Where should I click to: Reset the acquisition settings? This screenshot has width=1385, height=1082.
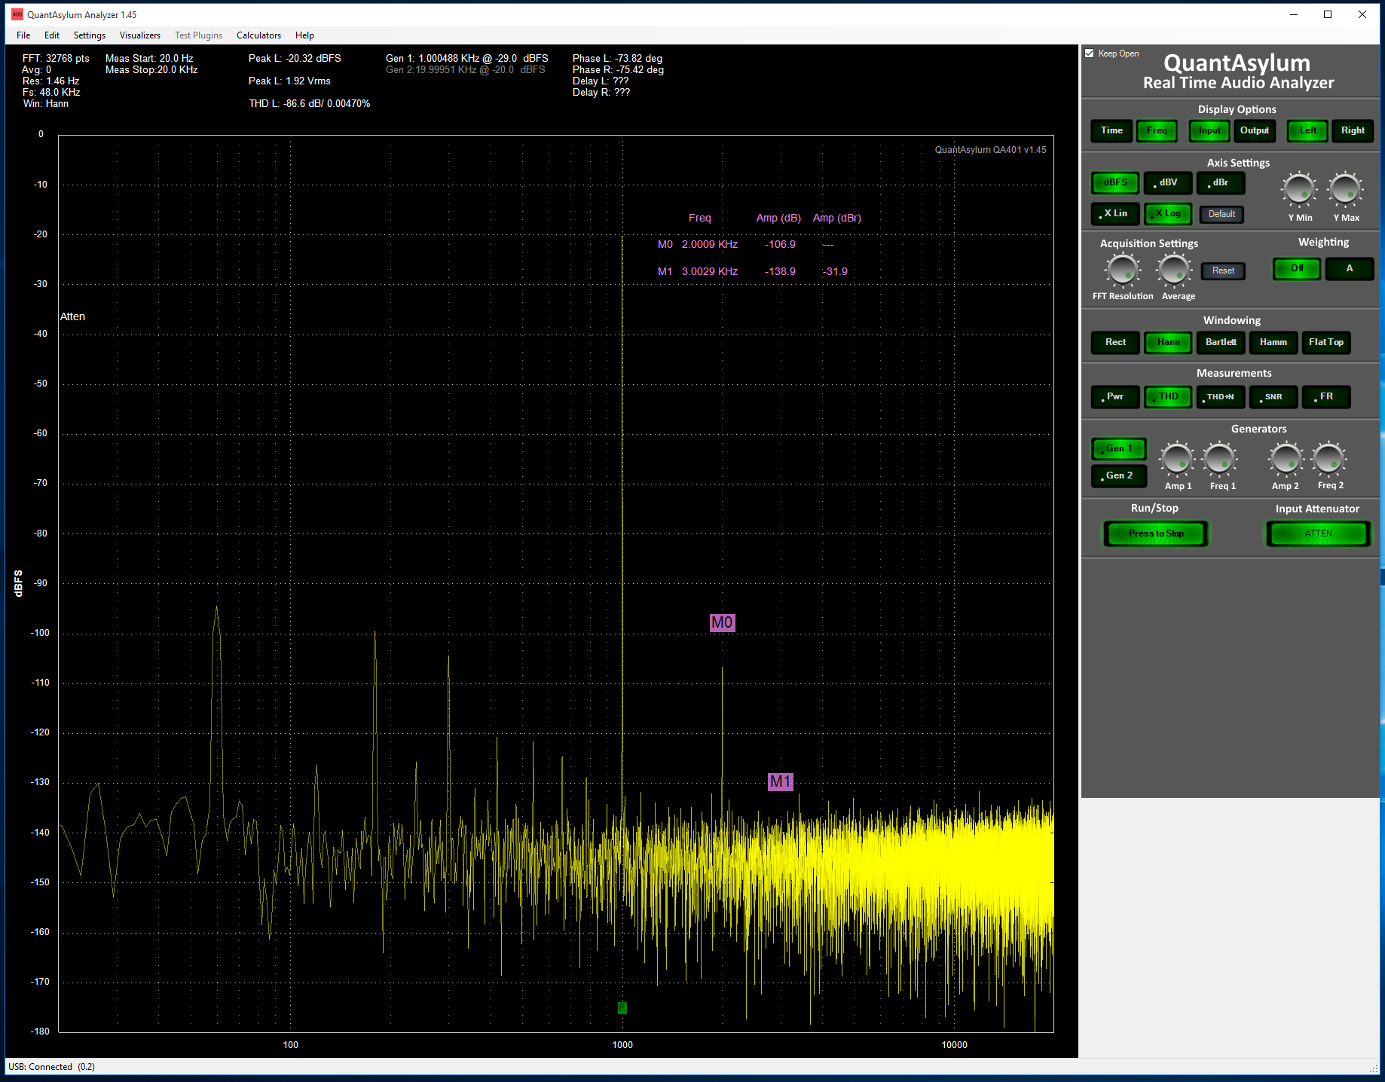[x=1223, y=270]
